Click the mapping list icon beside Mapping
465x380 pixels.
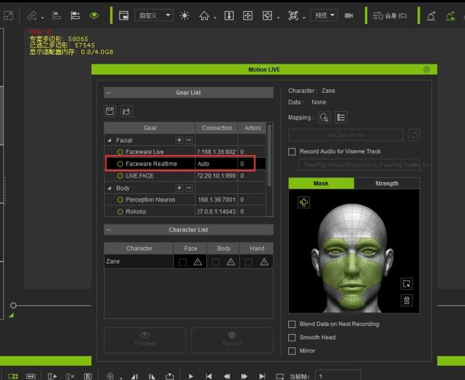point(341,118)
